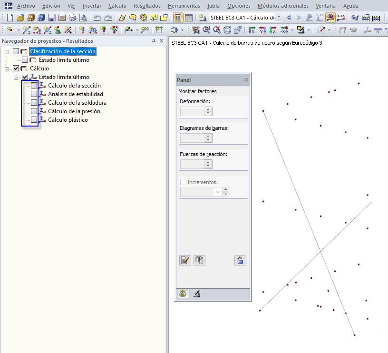The image size is (388, 353).
Task: Open the Herramientas menu
Action: click(x=184, y=6)
